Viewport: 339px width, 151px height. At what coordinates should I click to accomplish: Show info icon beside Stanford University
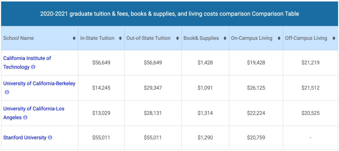[x=50, y=138]
